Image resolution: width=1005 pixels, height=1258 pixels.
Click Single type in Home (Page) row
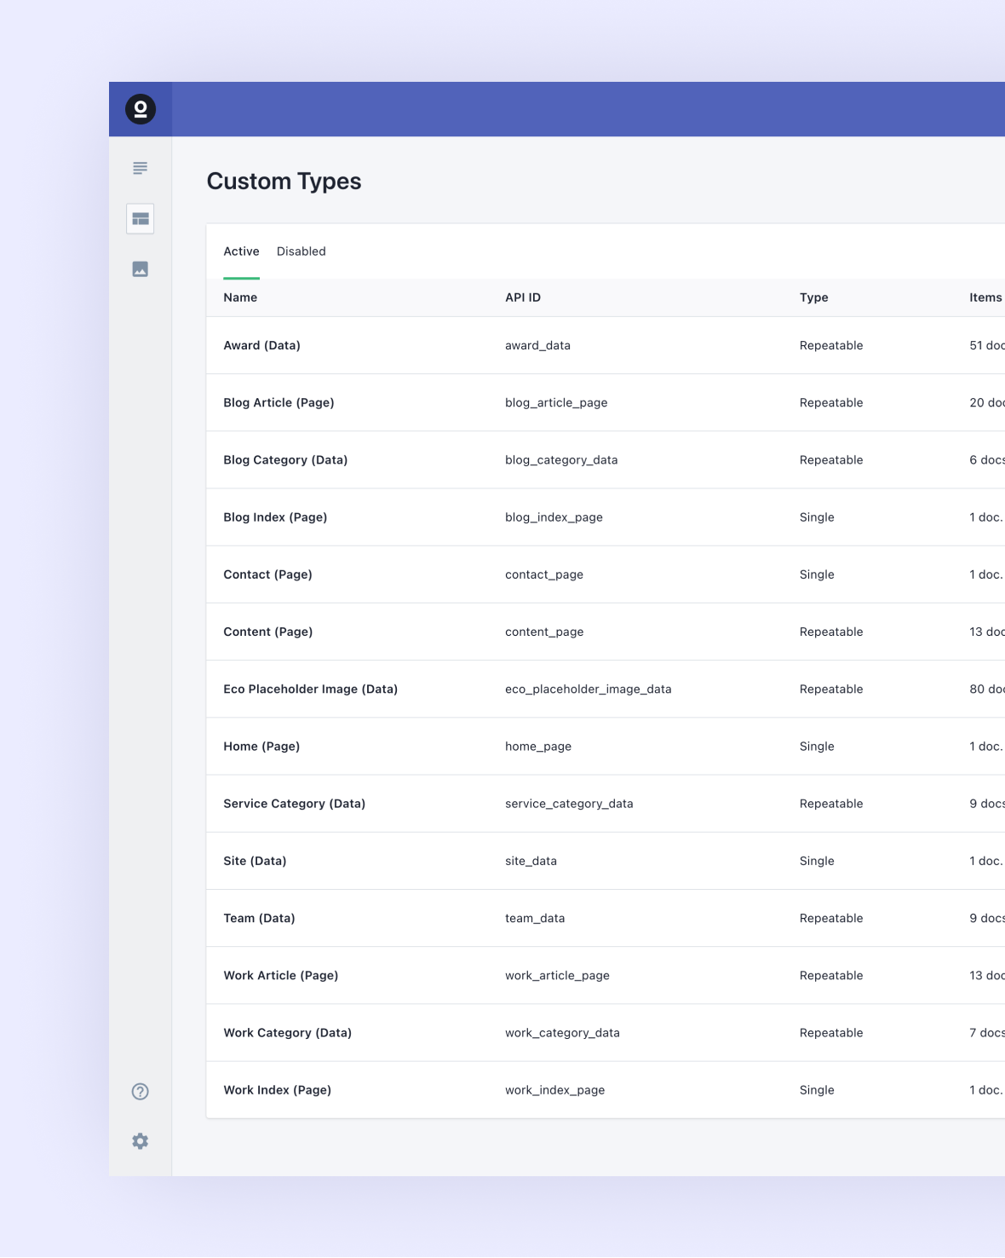(x=817, y=747)
